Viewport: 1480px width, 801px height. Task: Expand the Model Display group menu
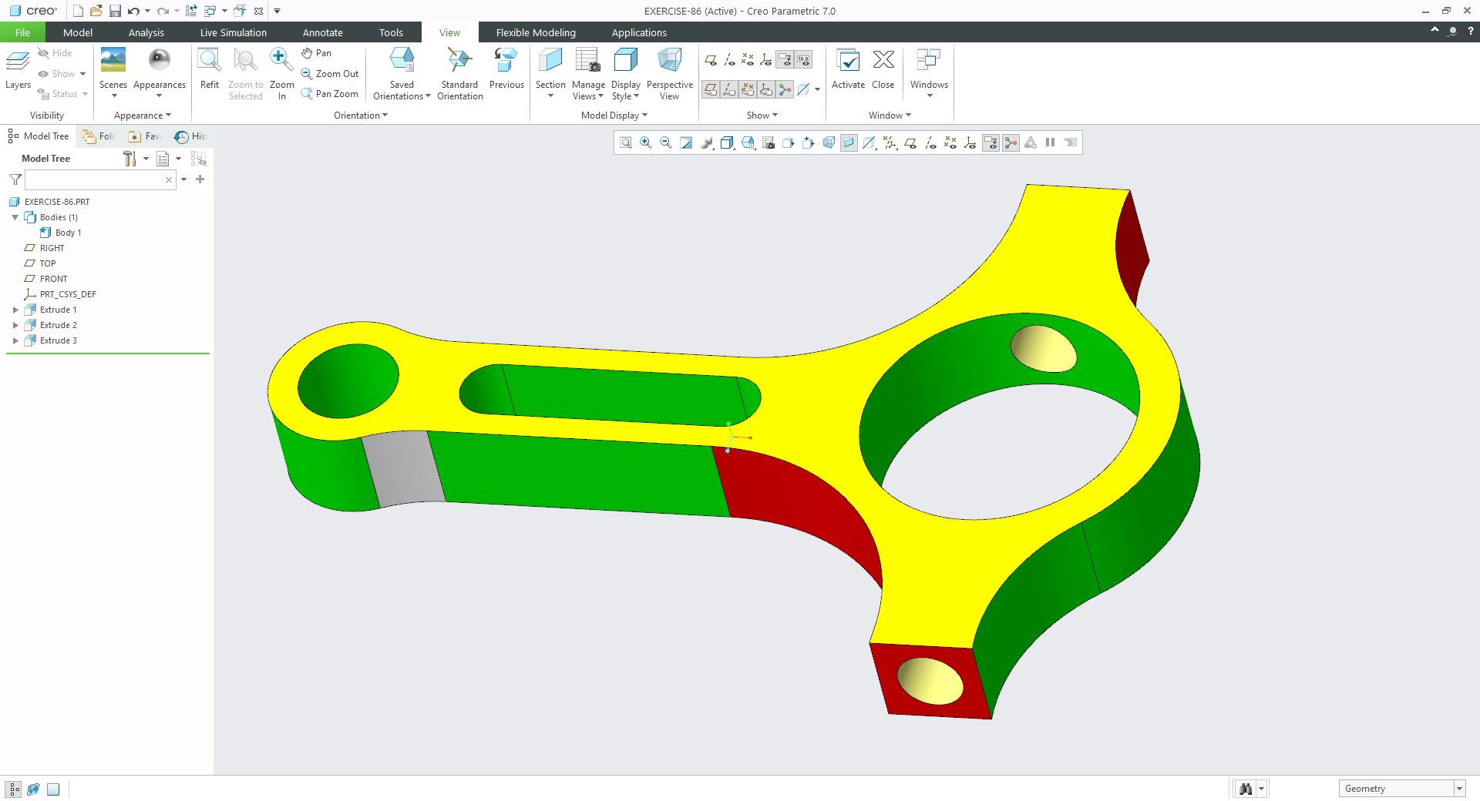click(614, 116)
